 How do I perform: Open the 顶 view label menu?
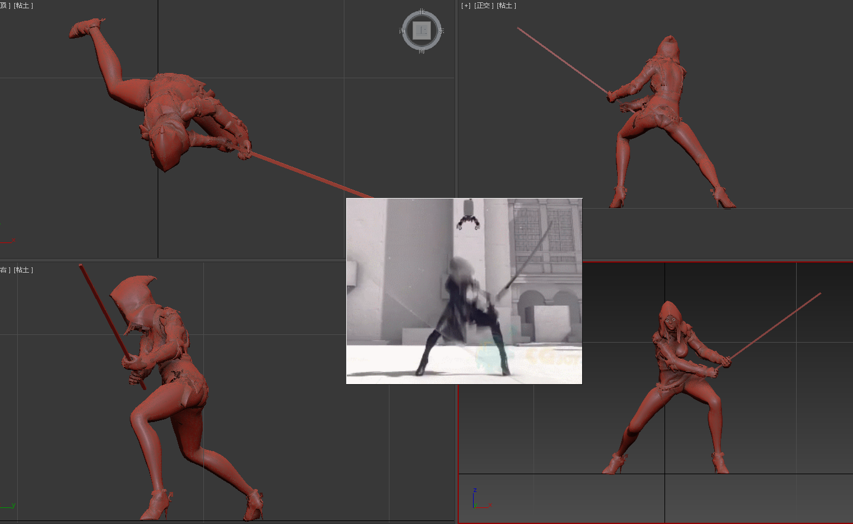5,6
